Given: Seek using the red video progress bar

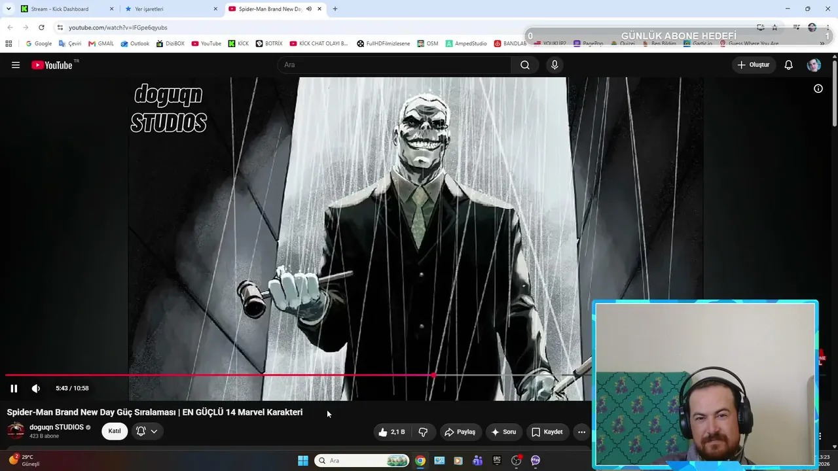Looking at the screenshot, I should tap(219, 375).
